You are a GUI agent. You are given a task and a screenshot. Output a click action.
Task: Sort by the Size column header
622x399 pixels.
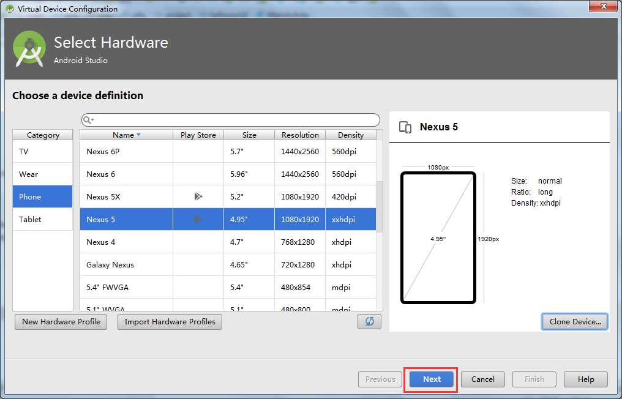249,135
